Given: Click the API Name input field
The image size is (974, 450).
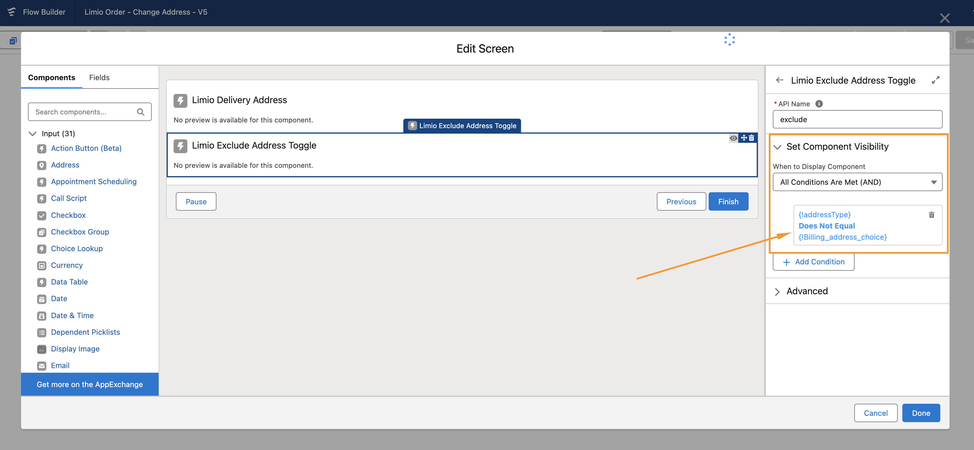Looking at the screenshot, I should pyautogui.click(x=857, y=120).
